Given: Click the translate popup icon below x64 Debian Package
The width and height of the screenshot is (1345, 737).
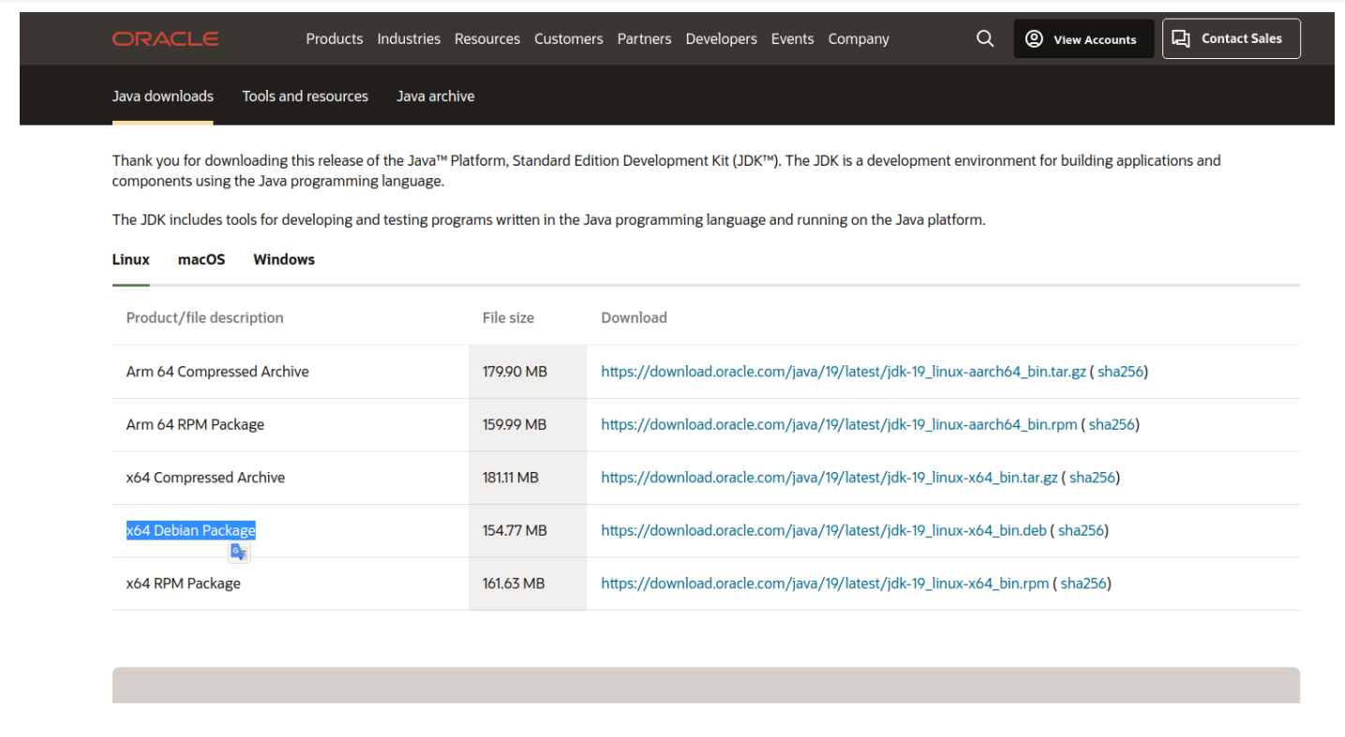Looking at the screenshot, I should 239,552.
